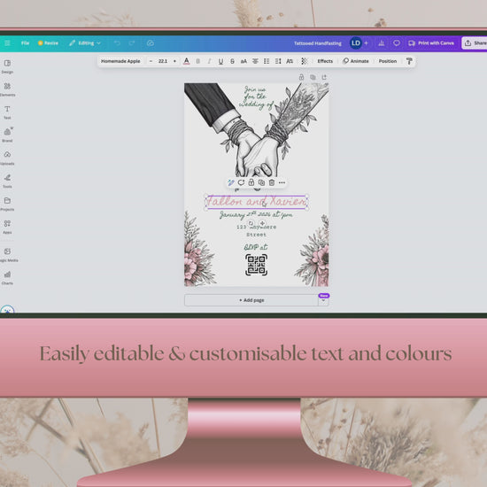Toggle the lock icon in floating toolbar
Image resolution: width=487 pixels, height=487 pixels.
coord(251,182)
